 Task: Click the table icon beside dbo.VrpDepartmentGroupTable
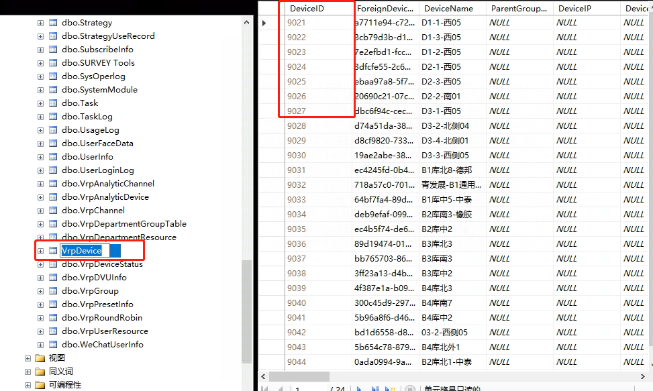53,224
